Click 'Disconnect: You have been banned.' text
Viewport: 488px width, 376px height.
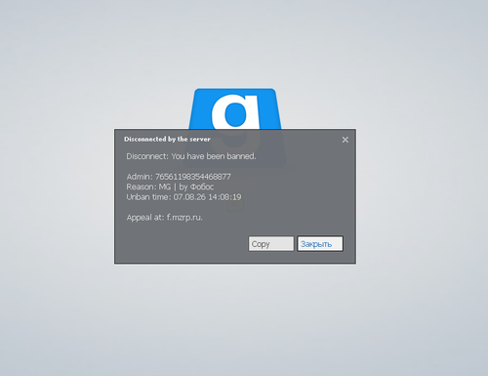(191, 156)
